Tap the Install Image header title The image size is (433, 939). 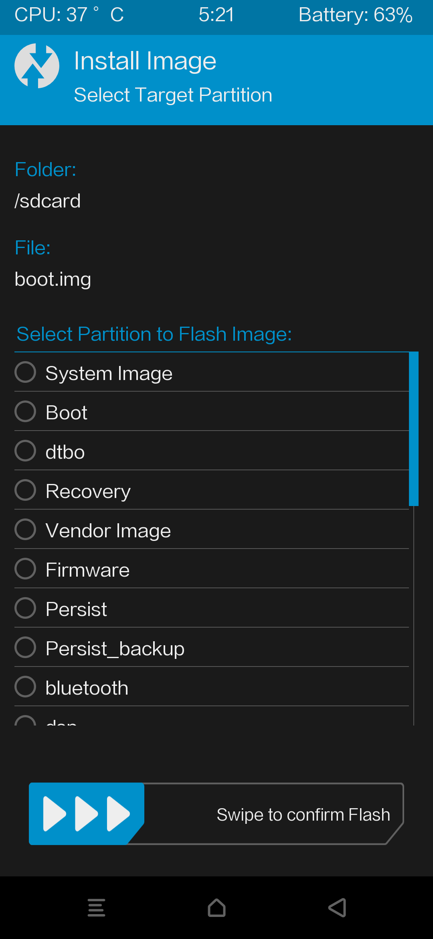145,61
